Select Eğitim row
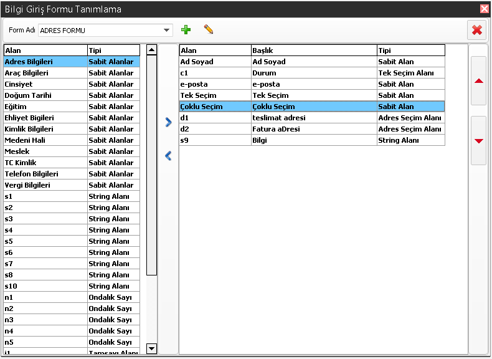This screenshot has height=359, width=492. point(72,107)
